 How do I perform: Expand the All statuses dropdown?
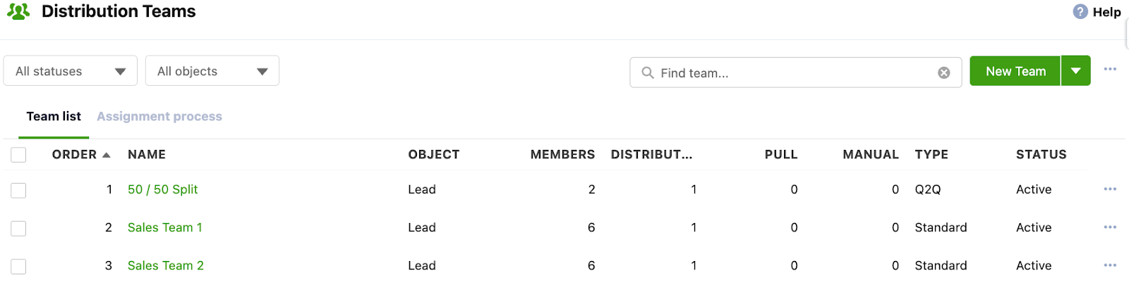[x=71, y=71]
